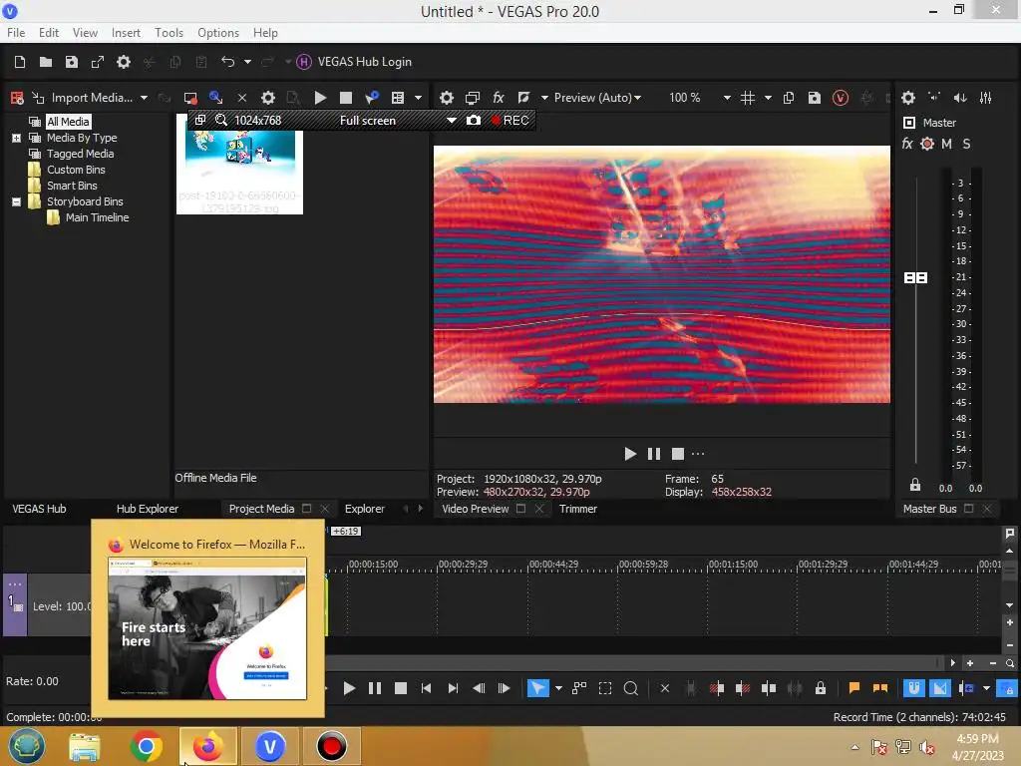Toggle Enable Snapping magnet icon
The width and height of the screenshot is (1021, 766).
point(914,688)
